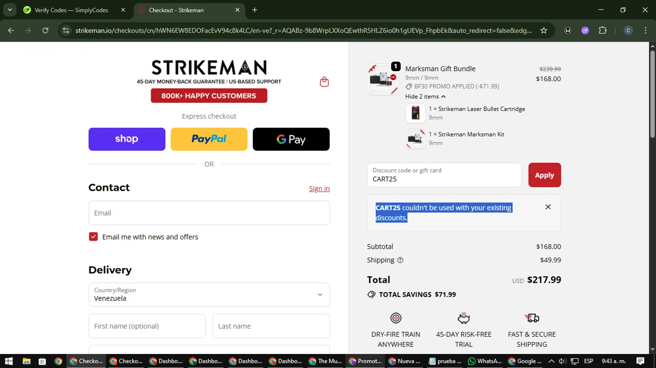Click the BF30 promo applied tag icon
Screen dimensions: 656x368
[x=409, y=86]
